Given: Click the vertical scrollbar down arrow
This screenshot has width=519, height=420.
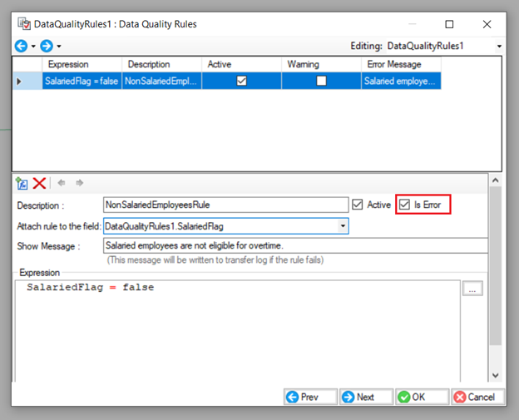Looking at the screenshot, I should [x=496, y=376].
